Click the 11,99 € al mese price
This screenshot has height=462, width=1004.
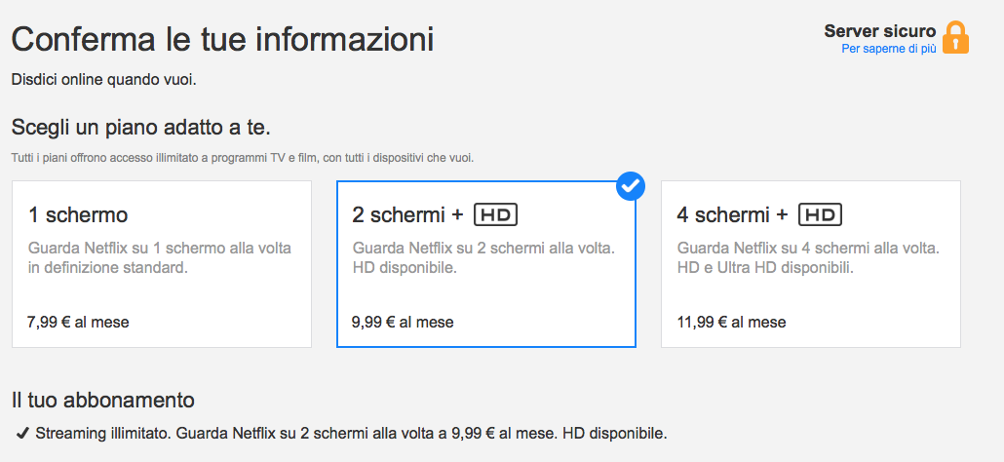point(731,322)
